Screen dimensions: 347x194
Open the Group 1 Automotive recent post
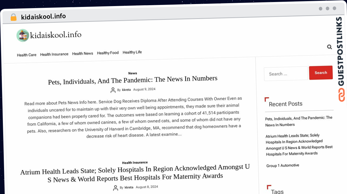pyautogui.click(x=283, y=165)
